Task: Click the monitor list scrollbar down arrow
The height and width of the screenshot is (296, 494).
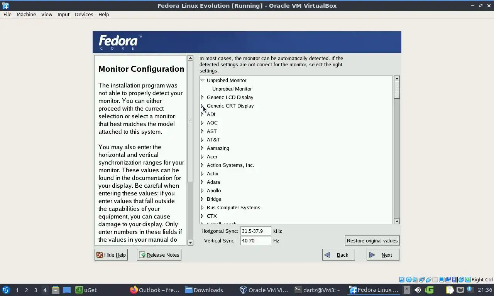Action: point(397,221)
